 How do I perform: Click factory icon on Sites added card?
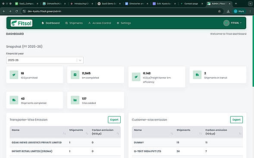click(x=75, y=100)
